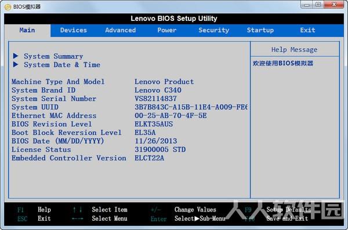Click license value 31900005 STD

click(160, 149)
